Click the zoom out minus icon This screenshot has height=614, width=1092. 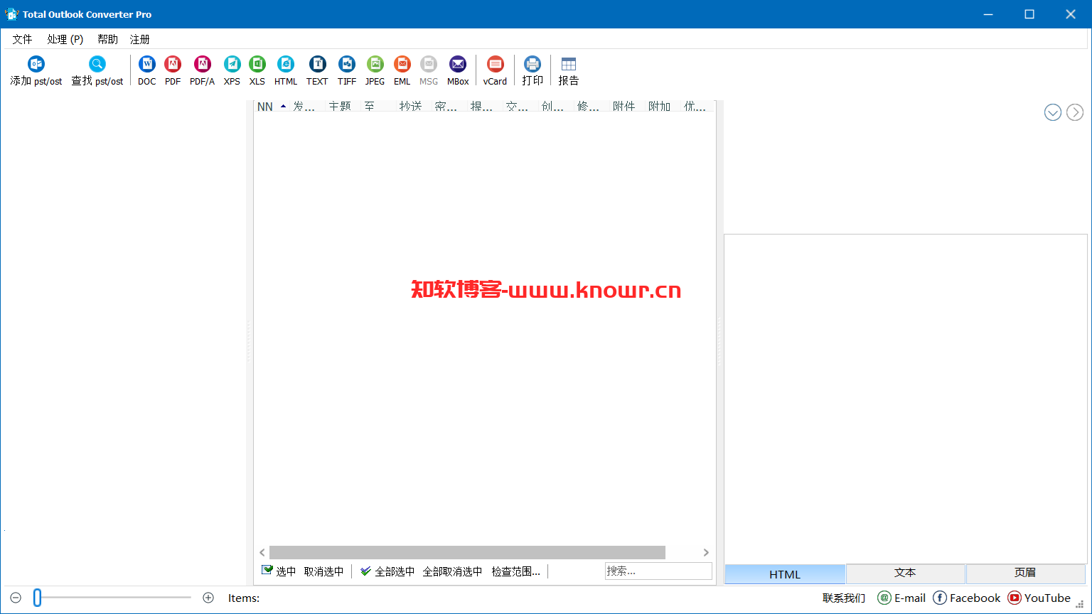pos(16,598)
